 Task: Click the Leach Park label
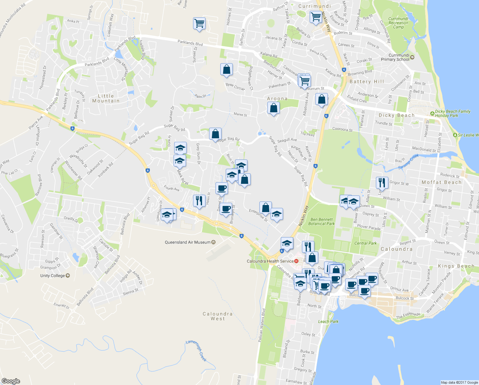click(x=328, y=321)
